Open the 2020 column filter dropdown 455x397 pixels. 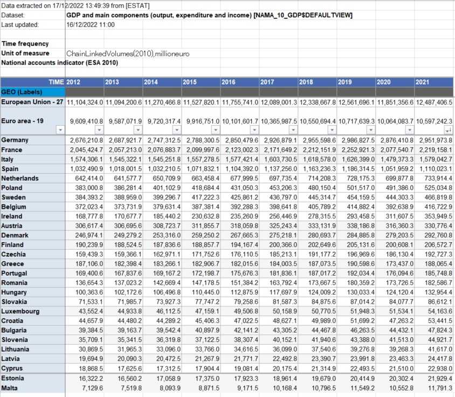coord(409,130)
